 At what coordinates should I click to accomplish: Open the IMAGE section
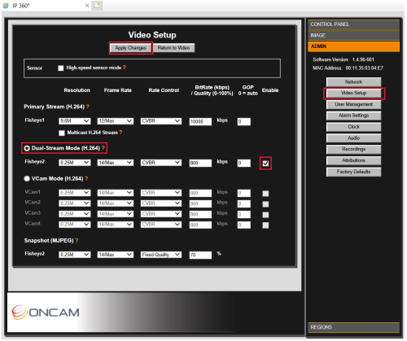coord(353,36)
